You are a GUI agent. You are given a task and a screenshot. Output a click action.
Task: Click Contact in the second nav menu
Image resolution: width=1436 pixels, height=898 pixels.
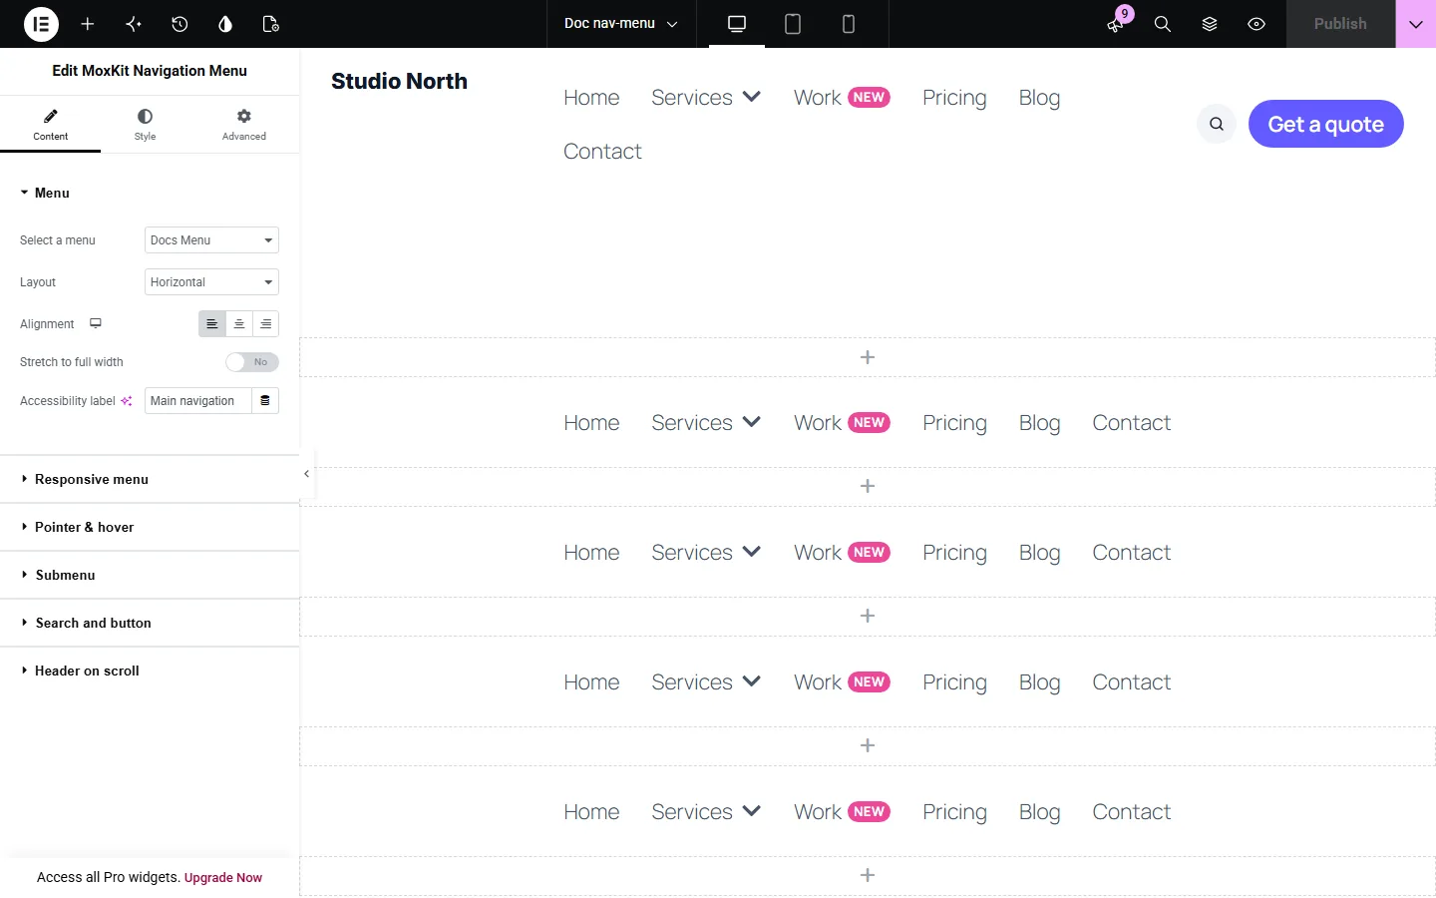pyautogui.click(x=1132, y=423)
